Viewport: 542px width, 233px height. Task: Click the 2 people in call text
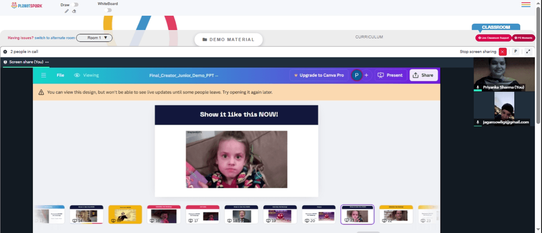tap(24, 51)
